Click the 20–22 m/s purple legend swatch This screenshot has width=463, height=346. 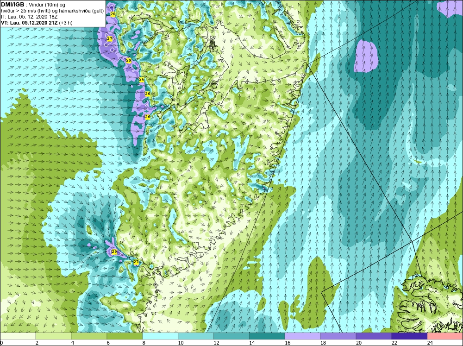click(x=374, y=336)
